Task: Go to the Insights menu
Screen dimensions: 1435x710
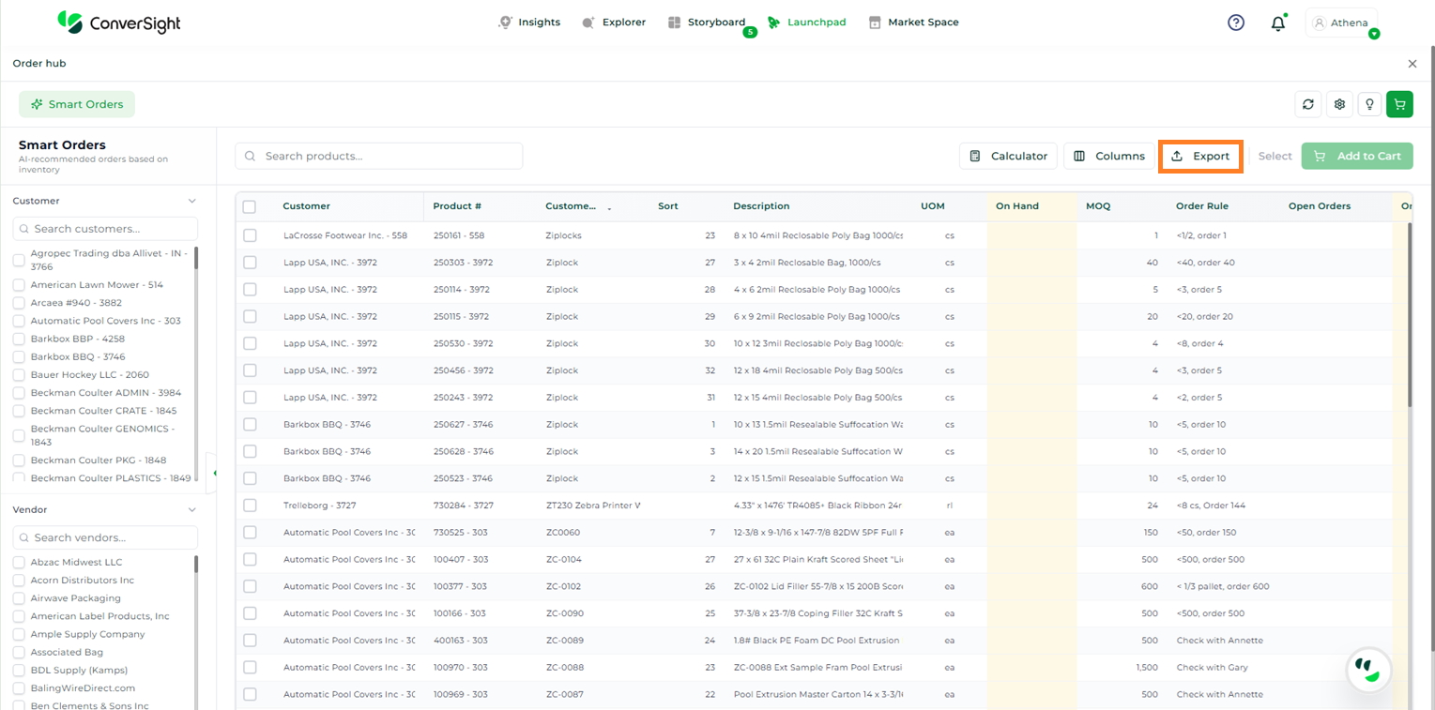Action: (x=529, y=23)
